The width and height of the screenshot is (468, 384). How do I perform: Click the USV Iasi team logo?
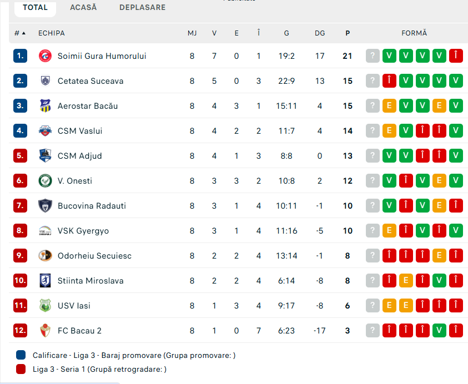[45, 306]
